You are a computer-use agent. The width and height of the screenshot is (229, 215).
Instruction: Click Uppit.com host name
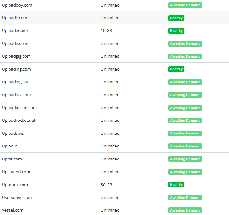coord(12,159)
